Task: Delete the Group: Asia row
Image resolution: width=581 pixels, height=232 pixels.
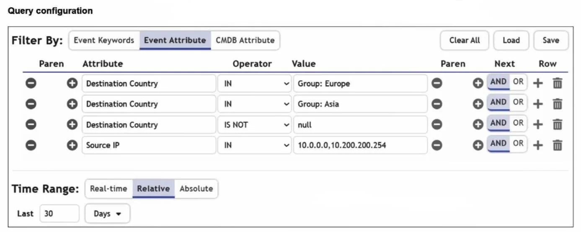Action: point(557,104)
